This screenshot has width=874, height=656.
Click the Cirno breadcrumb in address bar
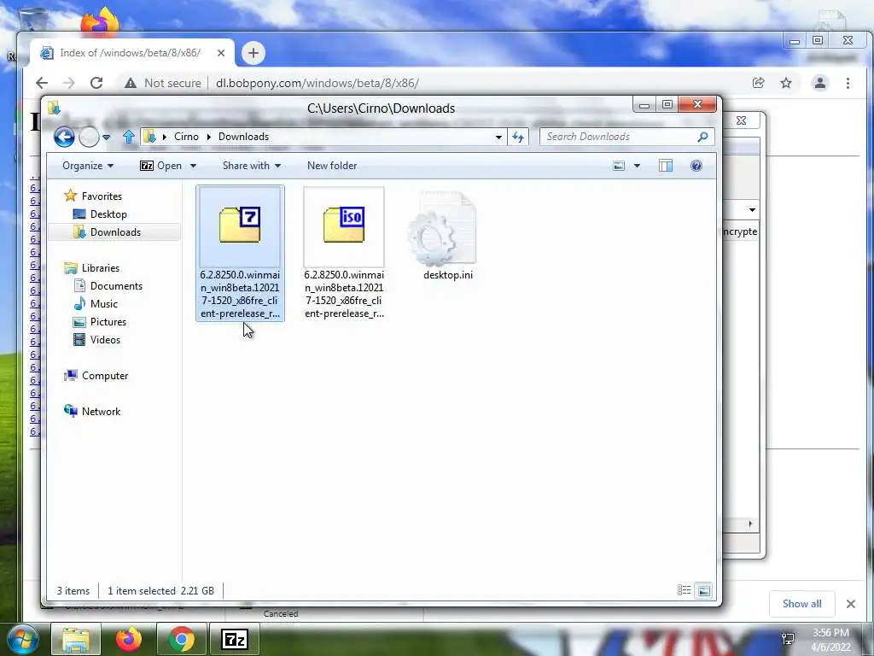[x=186, y=137]
